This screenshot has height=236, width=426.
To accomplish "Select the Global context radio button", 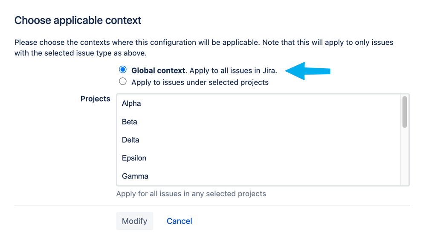I will click(x=123, y=70).
